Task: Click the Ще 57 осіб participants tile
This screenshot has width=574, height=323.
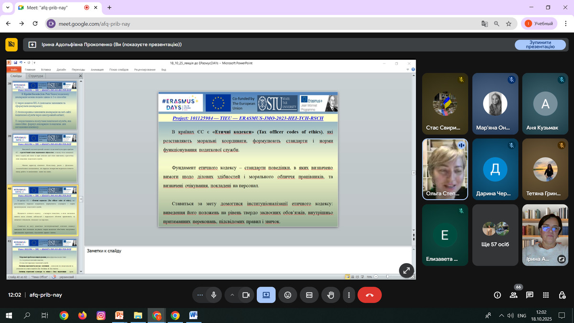Action: 496,235
